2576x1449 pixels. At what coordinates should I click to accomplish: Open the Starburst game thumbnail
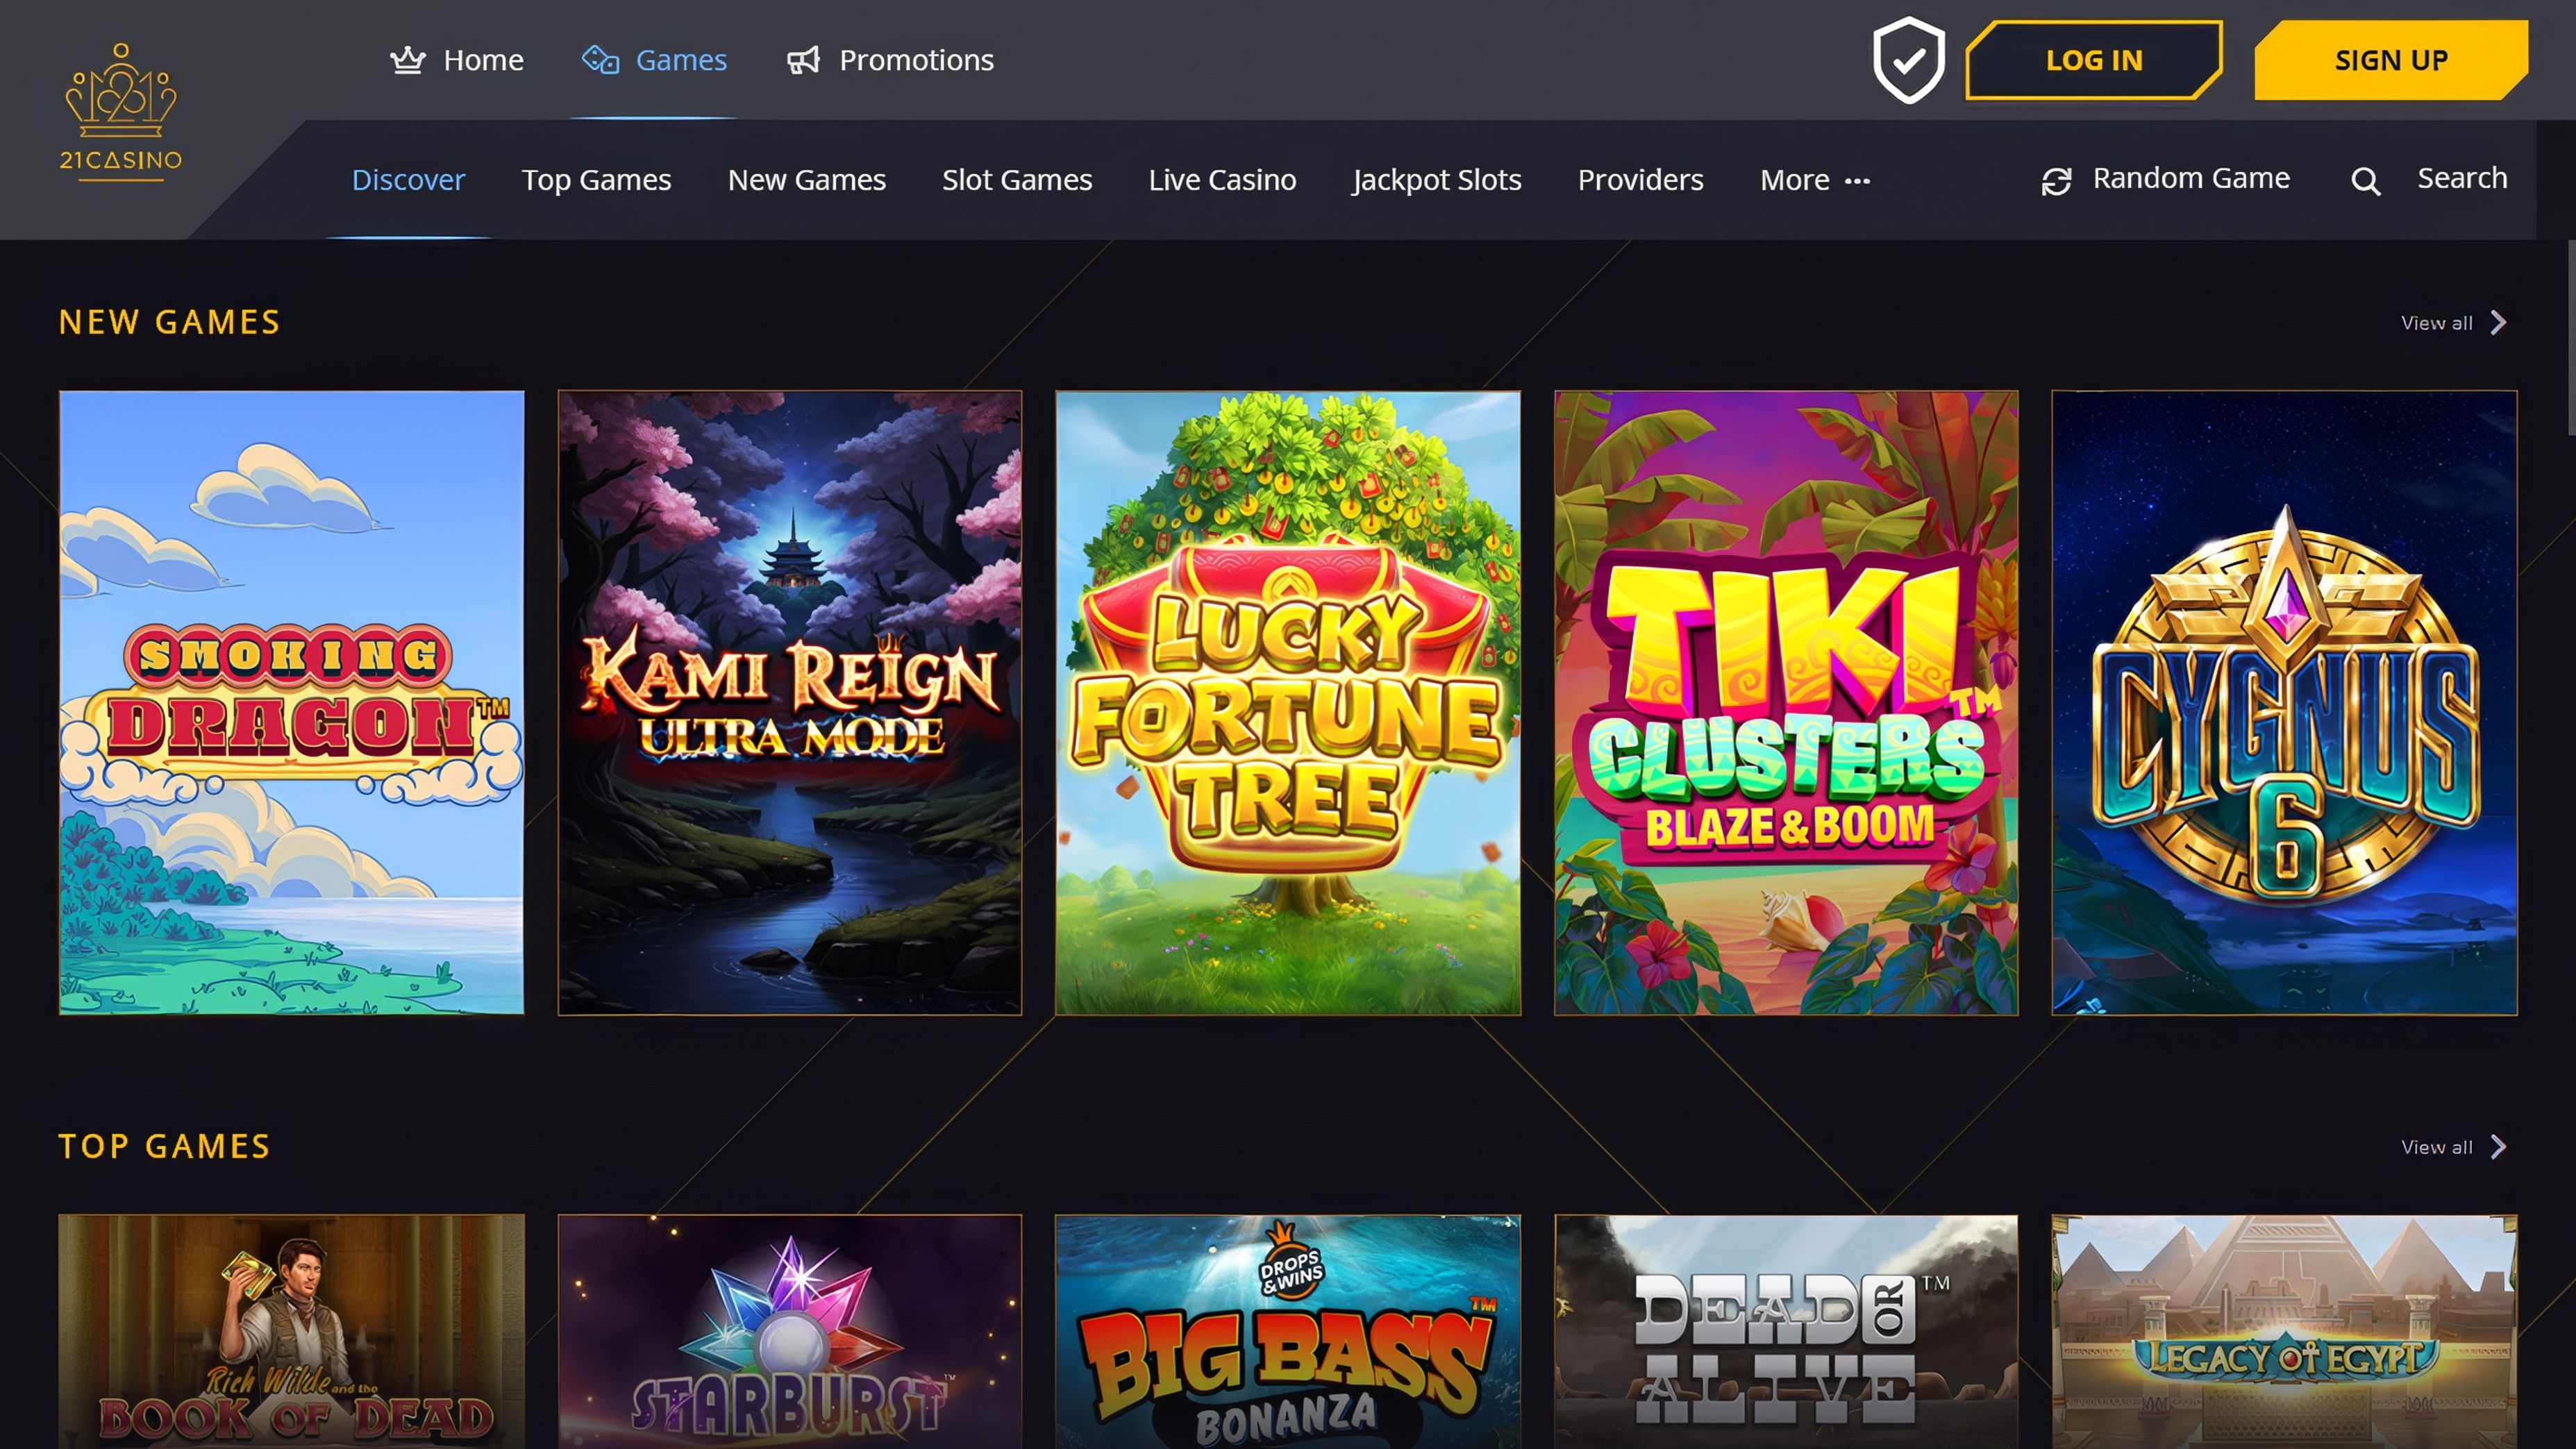tap(790, 1331)
